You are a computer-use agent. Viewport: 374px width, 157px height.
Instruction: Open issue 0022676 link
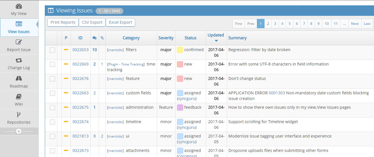[81, 78]
